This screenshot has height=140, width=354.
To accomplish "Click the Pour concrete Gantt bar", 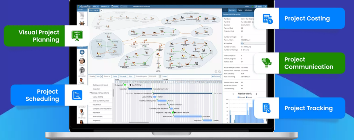I will click(188, 117).
